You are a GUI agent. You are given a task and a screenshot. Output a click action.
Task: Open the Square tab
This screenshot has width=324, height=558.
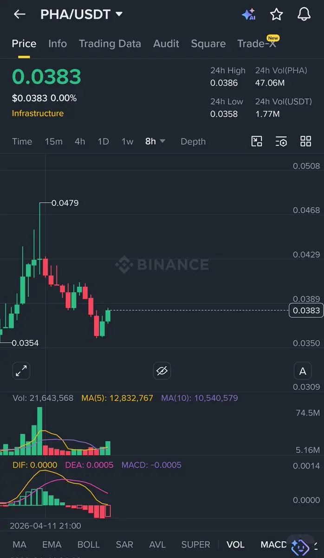coord(208,44)
